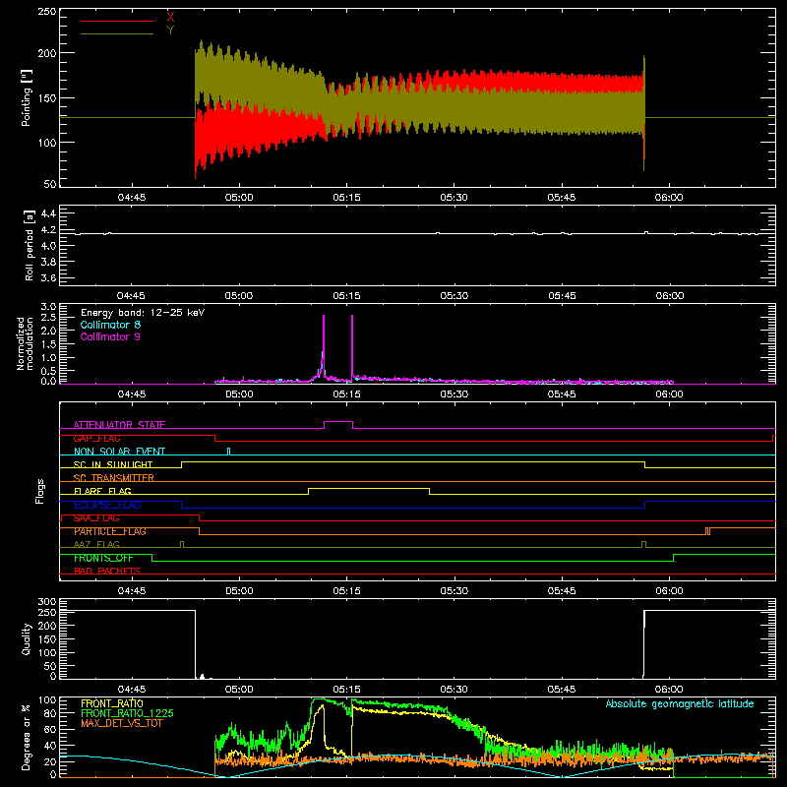The image size is (787, 787).
Task: Click the 300 tick on quality axis
Action: 47,602
